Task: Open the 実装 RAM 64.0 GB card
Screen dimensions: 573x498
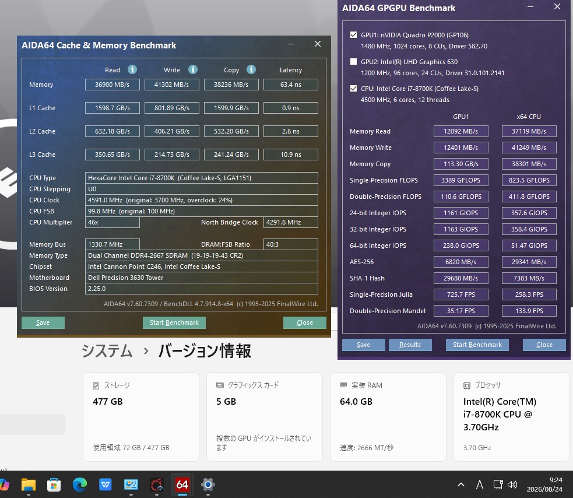Action: 388,417
